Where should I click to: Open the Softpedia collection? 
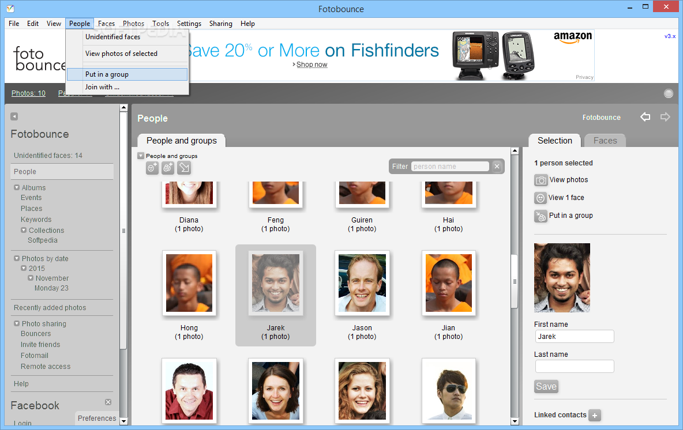point(43,240)
